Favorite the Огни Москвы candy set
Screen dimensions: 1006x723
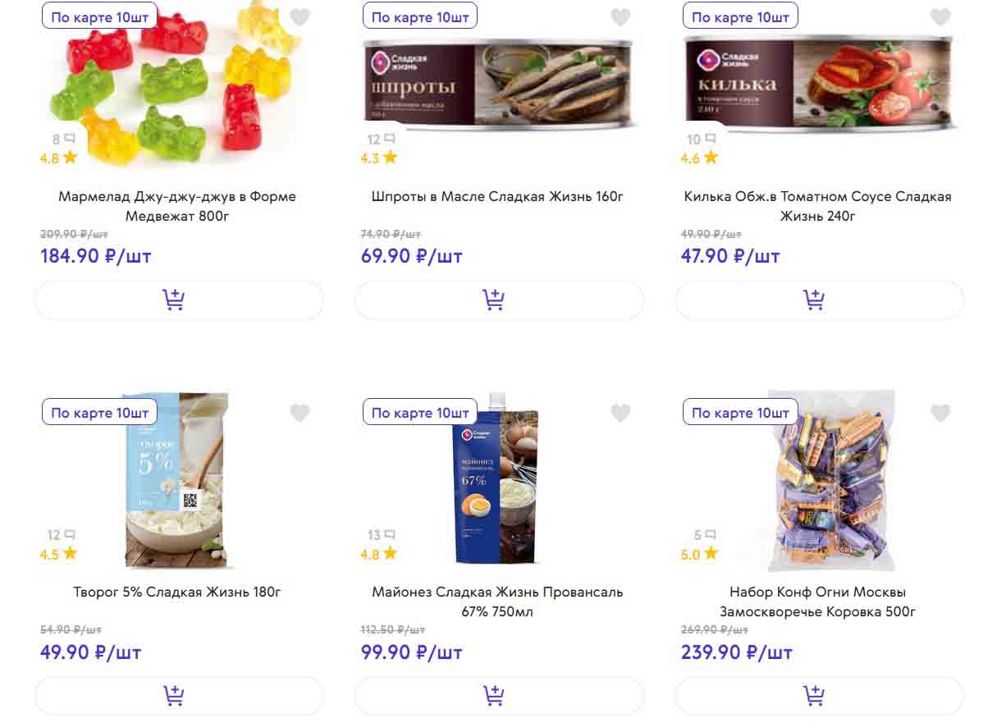click(x=940, y=413)
